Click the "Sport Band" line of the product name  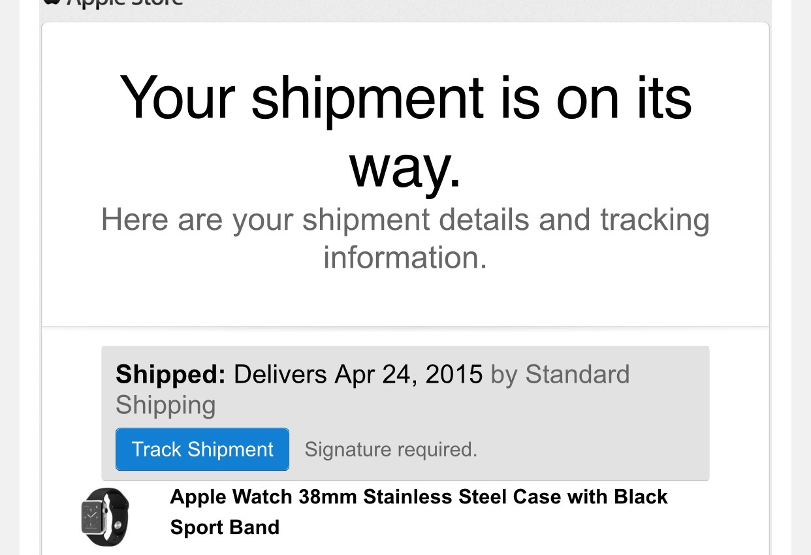[225, 527]
